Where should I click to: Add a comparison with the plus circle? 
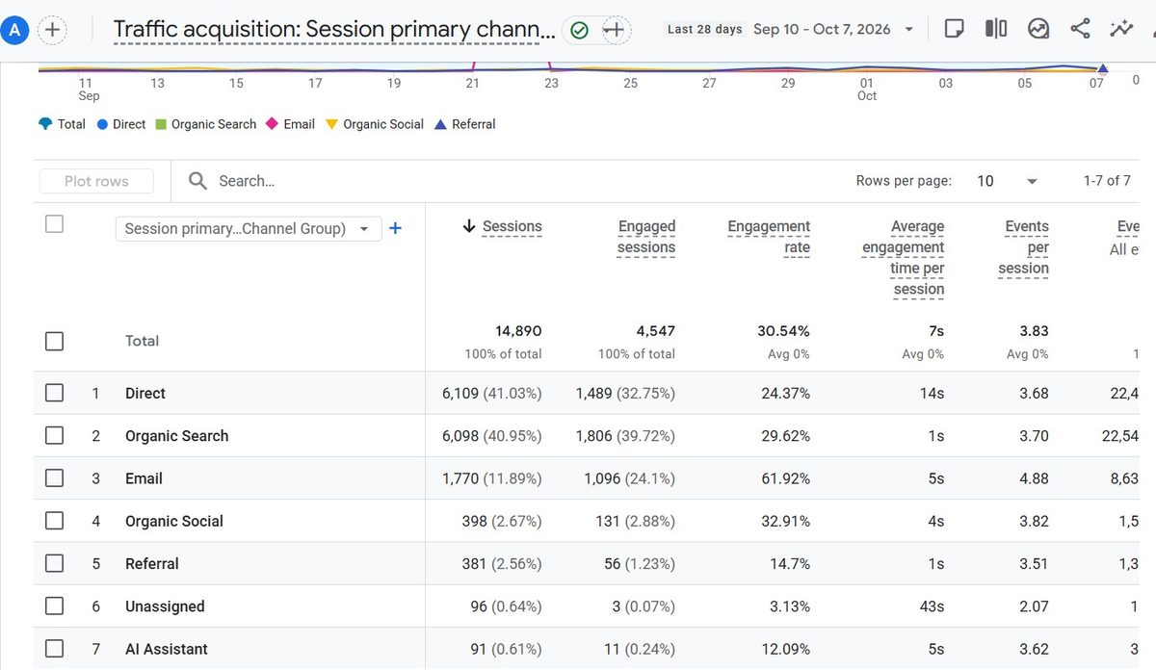(x=52, y=30)
